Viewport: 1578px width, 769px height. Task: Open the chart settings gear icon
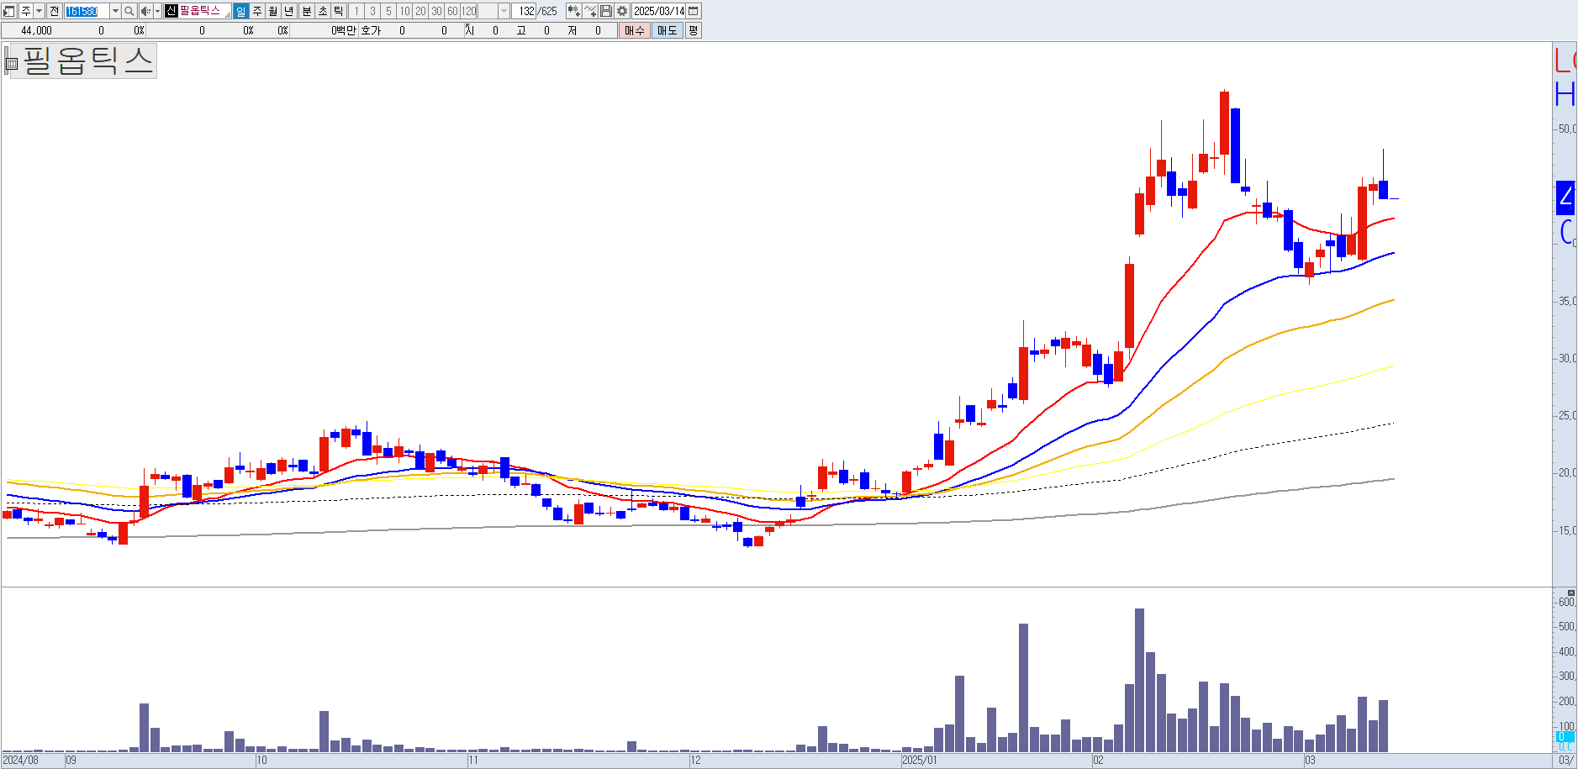pyautogui.click(x=622, y=11)
